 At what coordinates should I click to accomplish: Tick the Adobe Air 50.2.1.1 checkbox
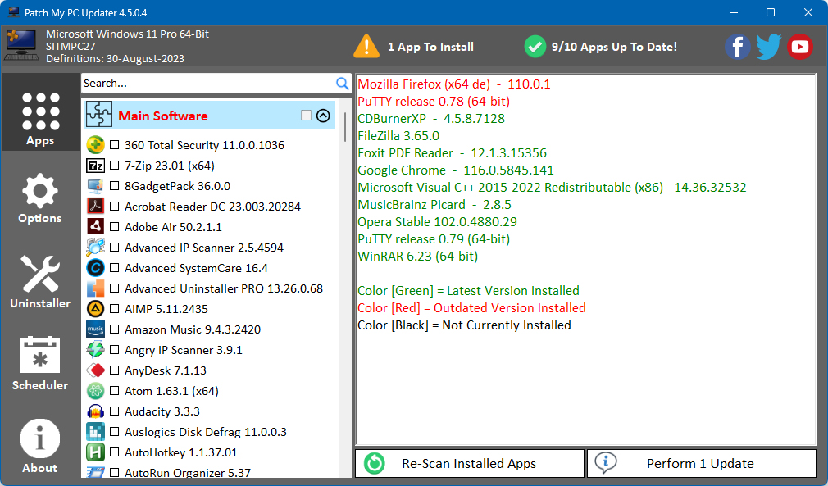(115, 227)
